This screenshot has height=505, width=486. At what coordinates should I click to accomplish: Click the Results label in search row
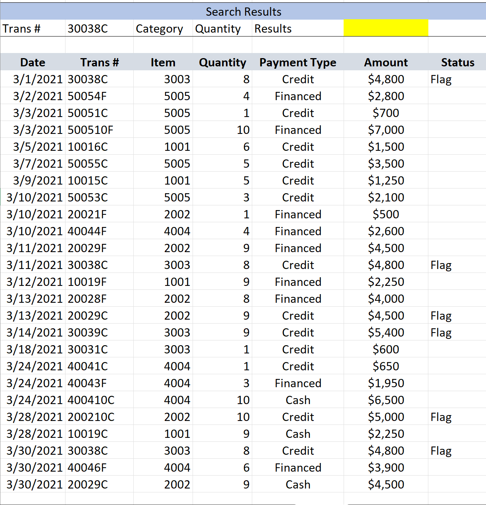[x=273, y=29]
